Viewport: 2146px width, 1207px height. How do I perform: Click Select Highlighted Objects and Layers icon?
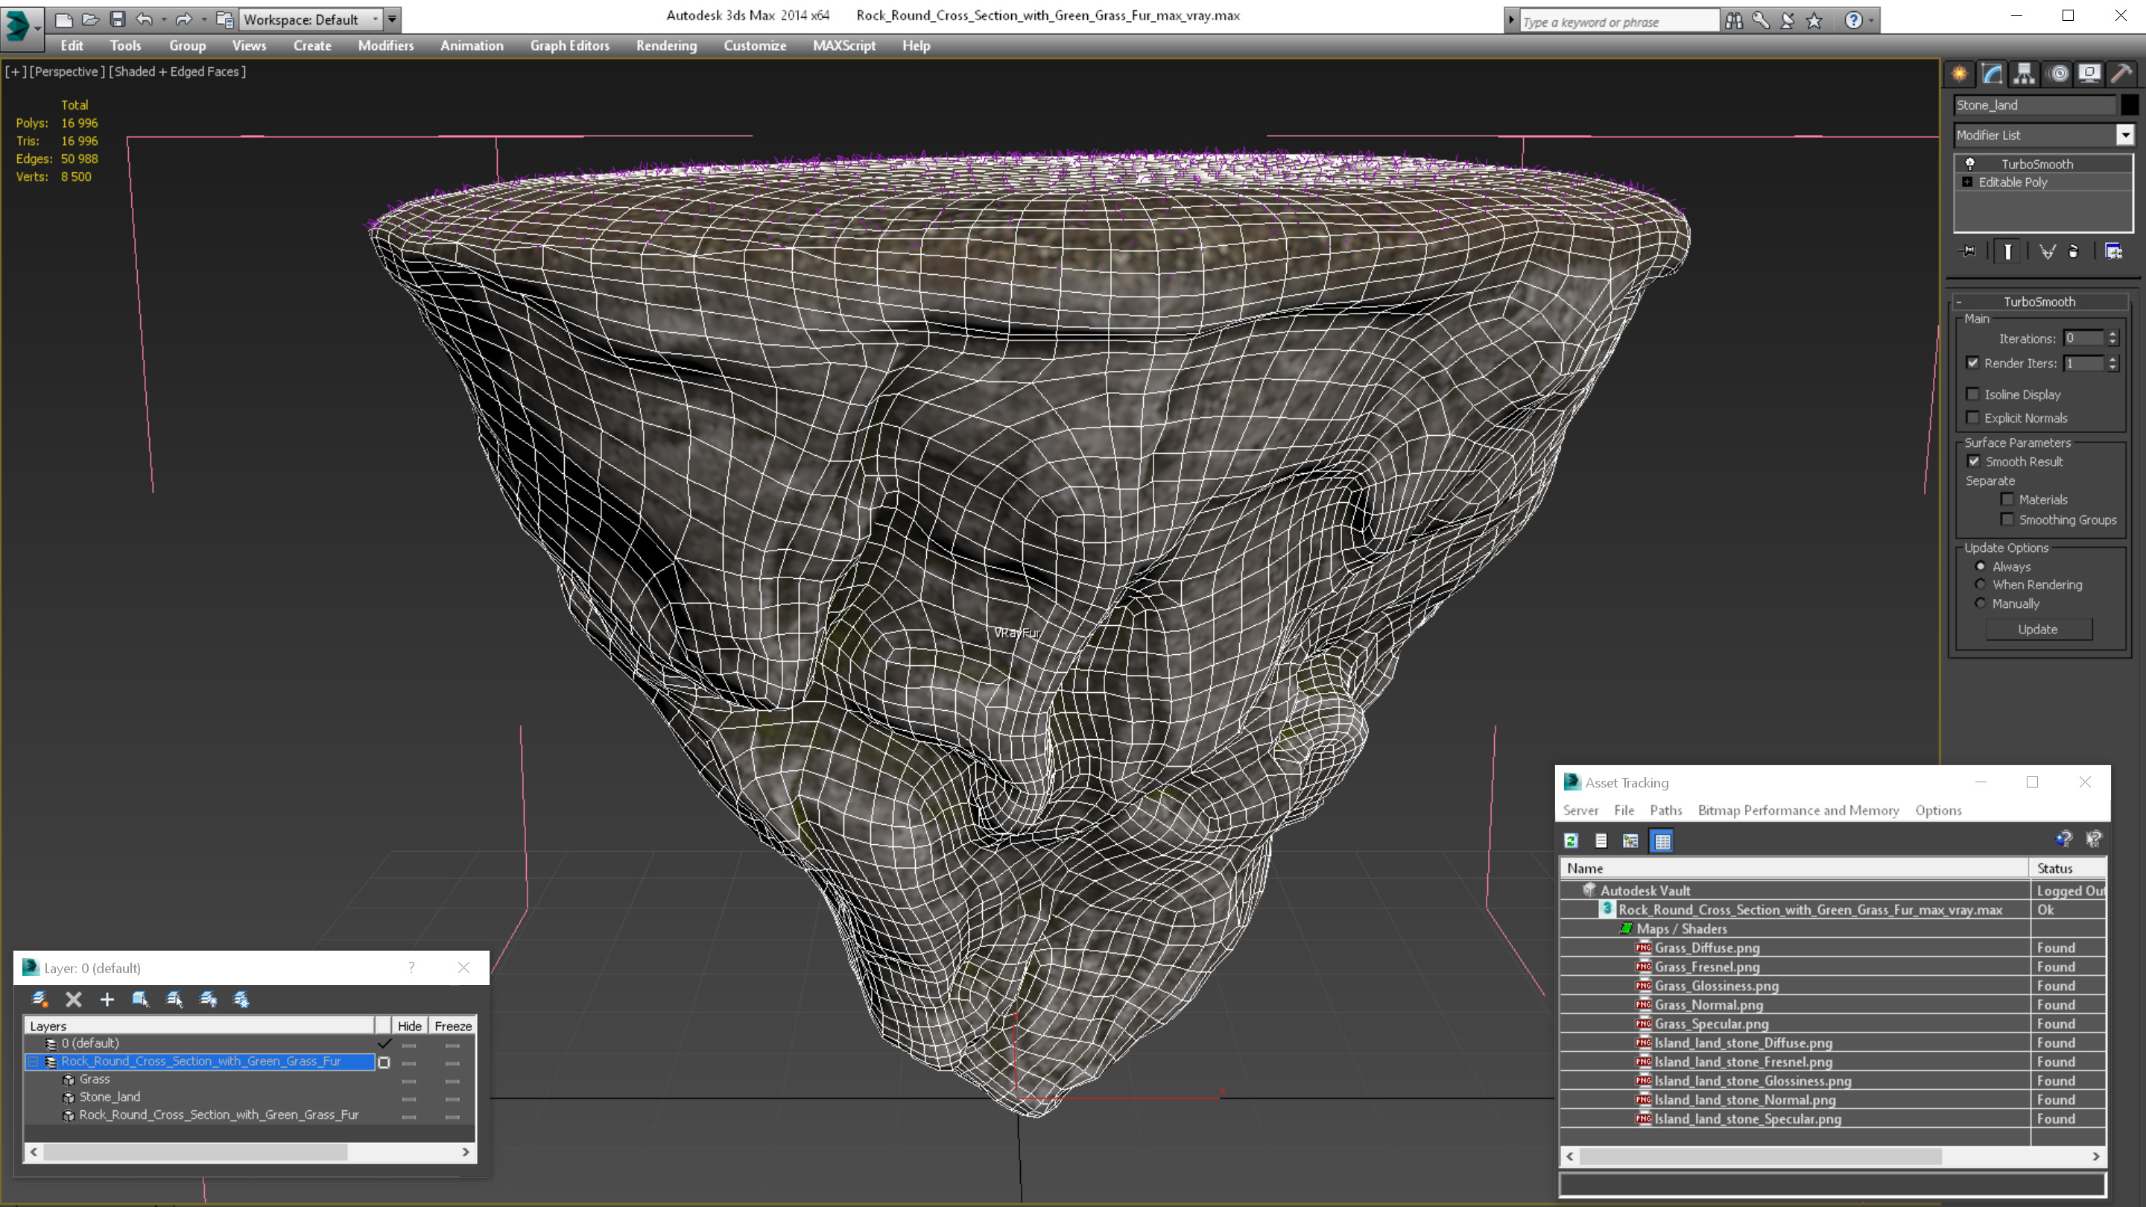point(140,1000)
